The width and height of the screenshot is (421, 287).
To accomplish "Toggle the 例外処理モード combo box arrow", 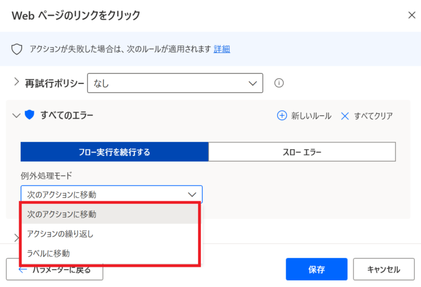I will 192,195.
